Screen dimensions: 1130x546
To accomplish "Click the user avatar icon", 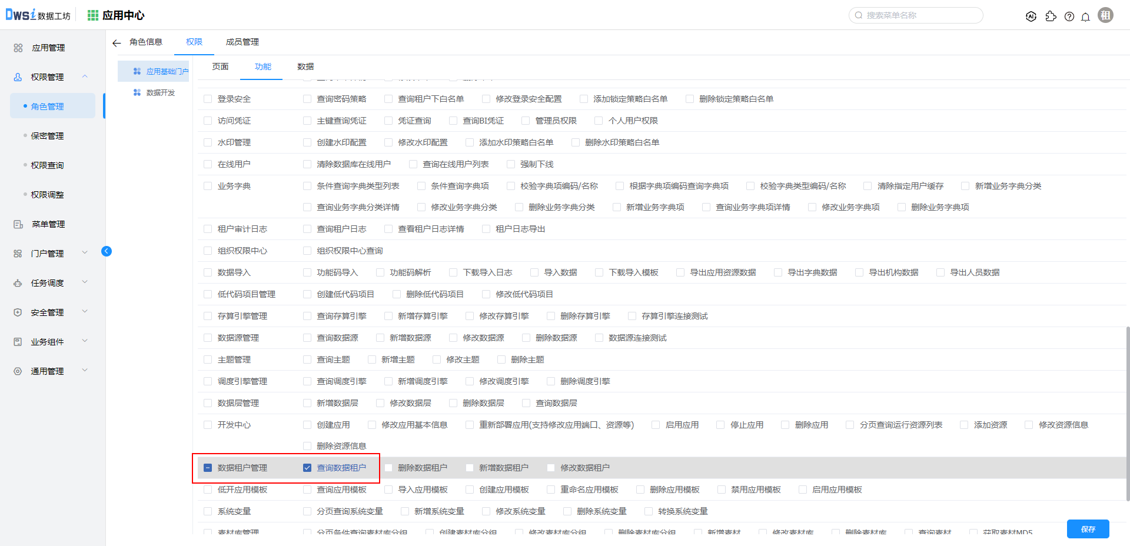I will [x=1105, y=15].
